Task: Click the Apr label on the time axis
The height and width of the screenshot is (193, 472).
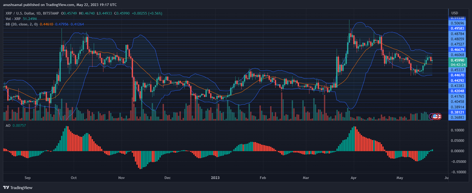Action: click(x=354, y=178)
